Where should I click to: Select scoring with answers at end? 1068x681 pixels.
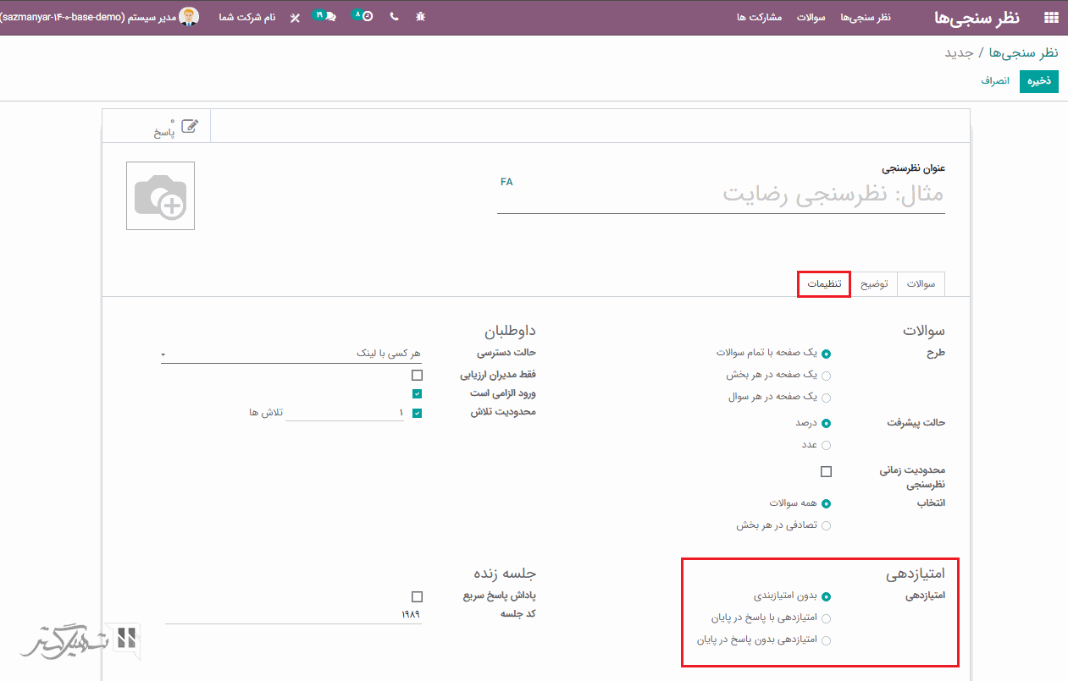(827, 618)
